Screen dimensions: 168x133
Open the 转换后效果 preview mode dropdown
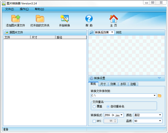104,32
